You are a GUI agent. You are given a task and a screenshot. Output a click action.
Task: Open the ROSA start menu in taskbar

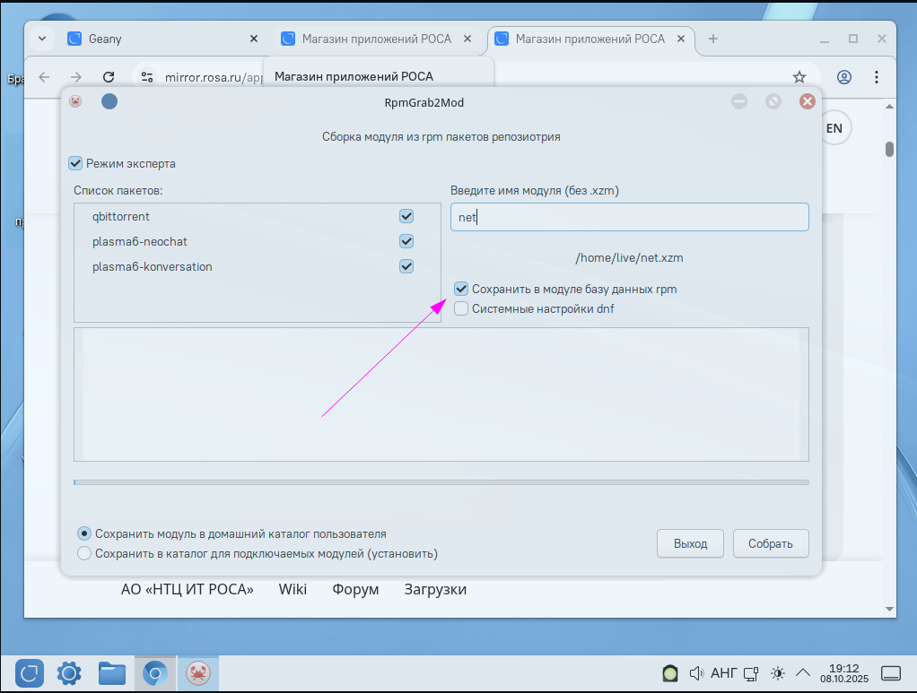pos(30,673)
